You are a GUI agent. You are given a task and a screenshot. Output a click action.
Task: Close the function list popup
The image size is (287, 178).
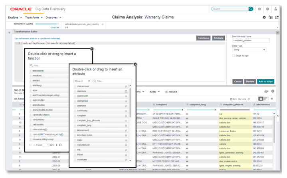tap(92, 48)
